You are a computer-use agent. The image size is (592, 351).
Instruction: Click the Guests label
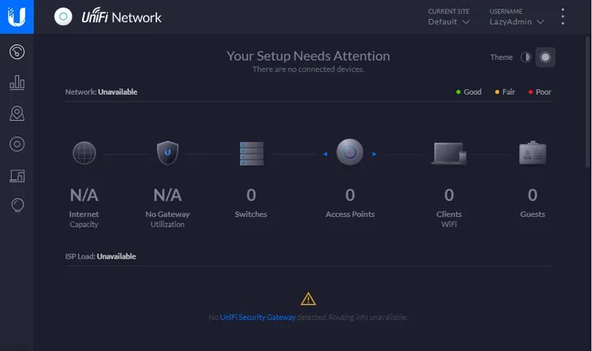coord(533,215)
